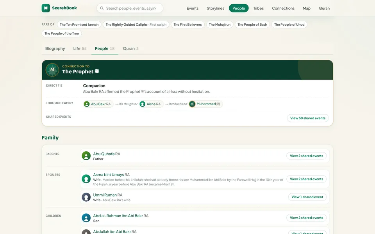Open Abdullah ibn Abi Bakr RA link
Image resolution: width=375 pixels, height=234 pixels.
pyautogui.click(x=115, y=232)
